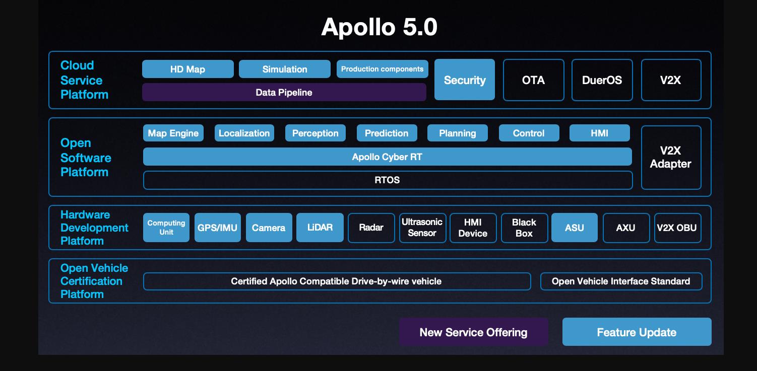Click the AXU box
This screenshot has width=757, height=371.
tap(626, 228)
